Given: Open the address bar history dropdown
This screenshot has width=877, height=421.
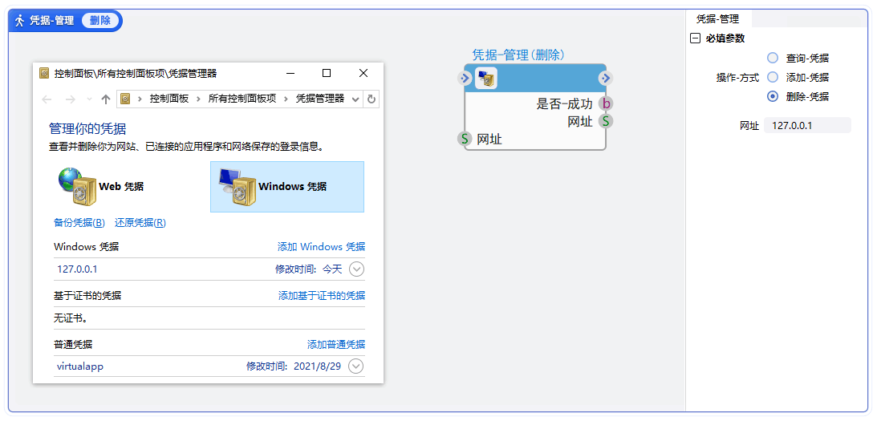Looking at the screenshot, I should tap(355, 99).
